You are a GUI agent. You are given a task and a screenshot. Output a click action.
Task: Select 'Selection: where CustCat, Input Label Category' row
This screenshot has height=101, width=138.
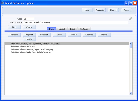(x=67, y=49)
